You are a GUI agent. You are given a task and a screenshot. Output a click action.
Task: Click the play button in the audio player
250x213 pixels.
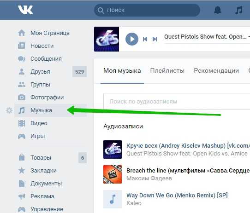(132, 39)
